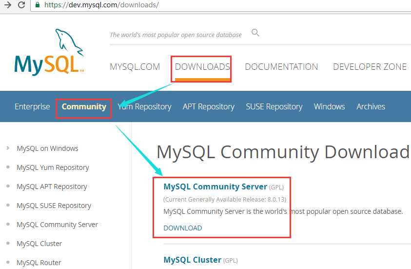
Task: Reload the page with the refresh icon
Action: tap(21, 5)
